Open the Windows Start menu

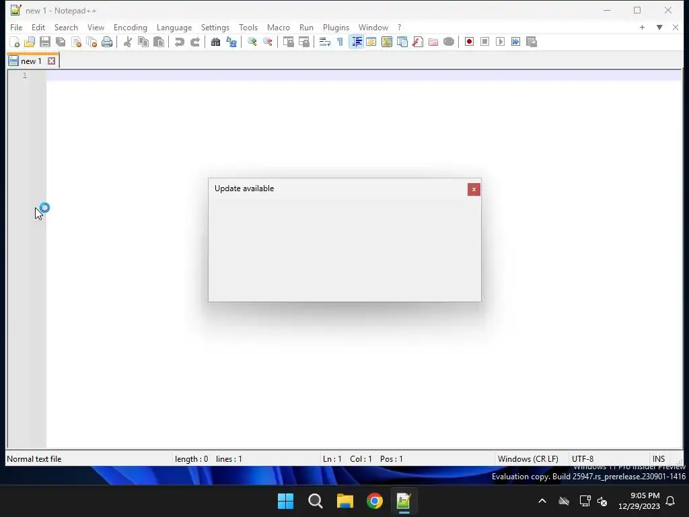[285, 501]
